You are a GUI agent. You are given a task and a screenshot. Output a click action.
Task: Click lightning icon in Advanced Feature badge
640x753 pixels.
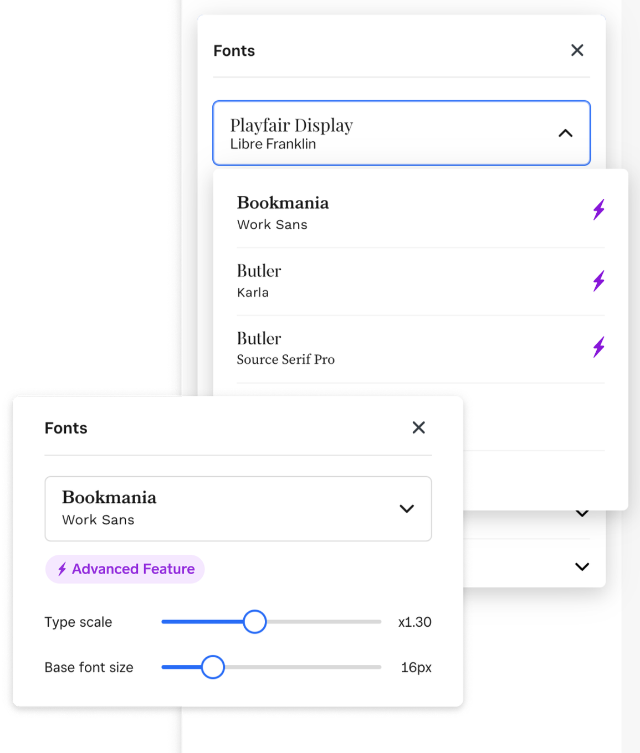[x=62, y=569]
